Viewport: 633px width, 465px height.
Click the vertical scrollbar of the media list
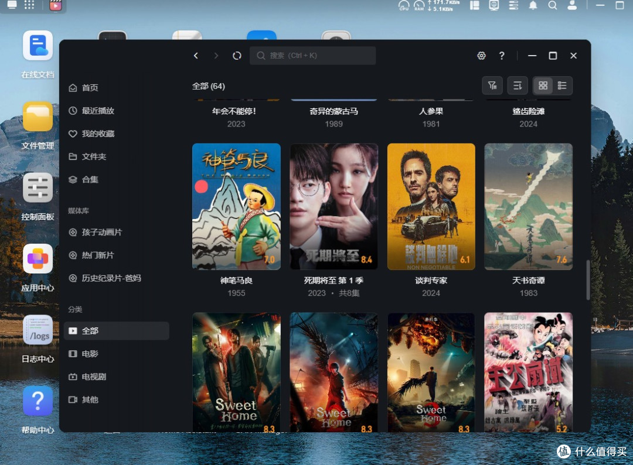tap(588, 279)
